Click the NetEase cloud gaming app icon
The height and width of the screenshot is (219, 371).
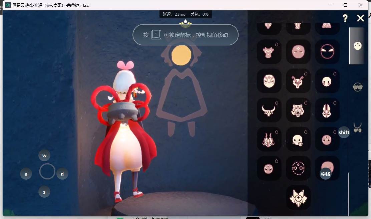pyautogui.click(x=8, y=5)
